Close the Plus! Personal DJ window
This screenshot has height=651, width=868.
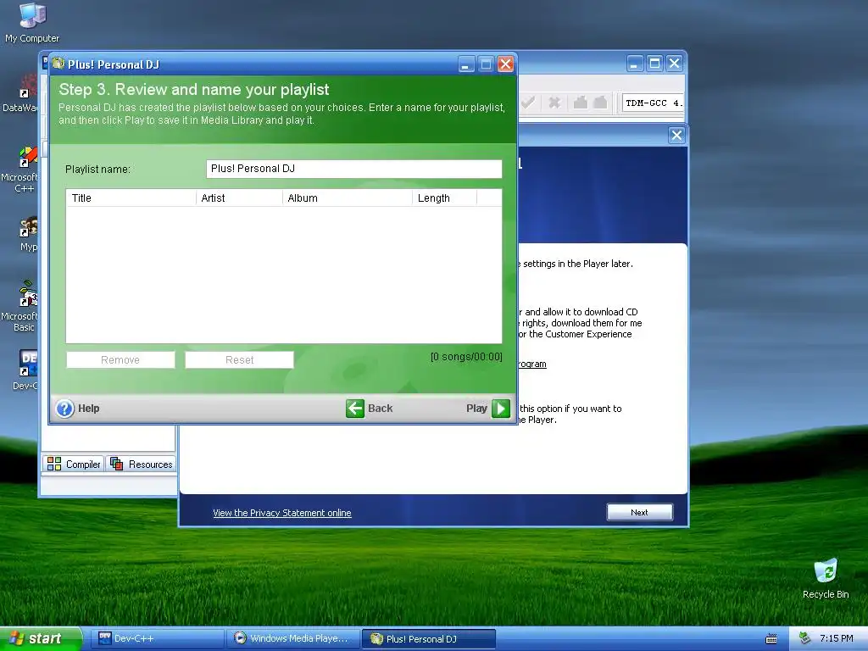point(505,64)
